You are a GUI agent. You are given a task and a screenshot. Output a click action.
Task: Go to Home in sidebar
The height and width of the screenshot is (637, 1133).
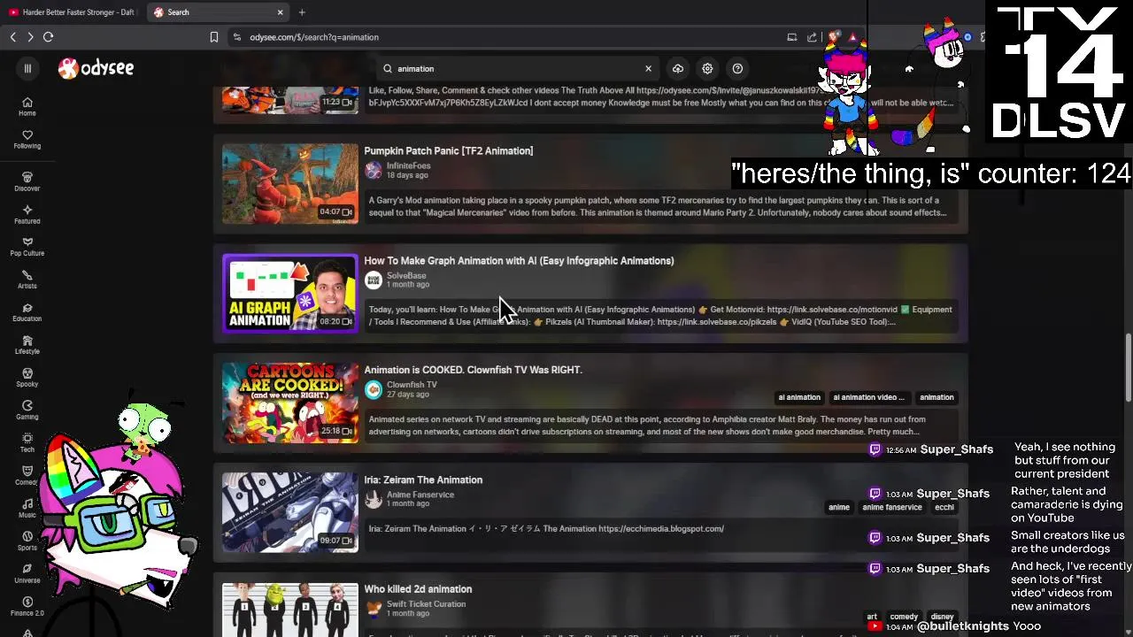(27, 107)
